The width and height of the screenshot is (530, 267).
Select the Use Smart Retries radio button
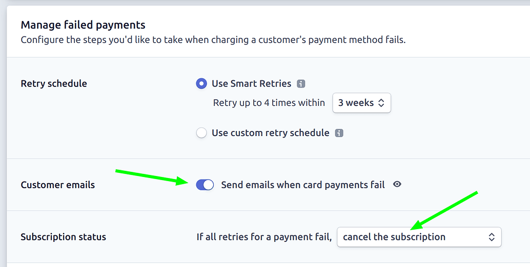pyautogui.click(x=201, y=84)
